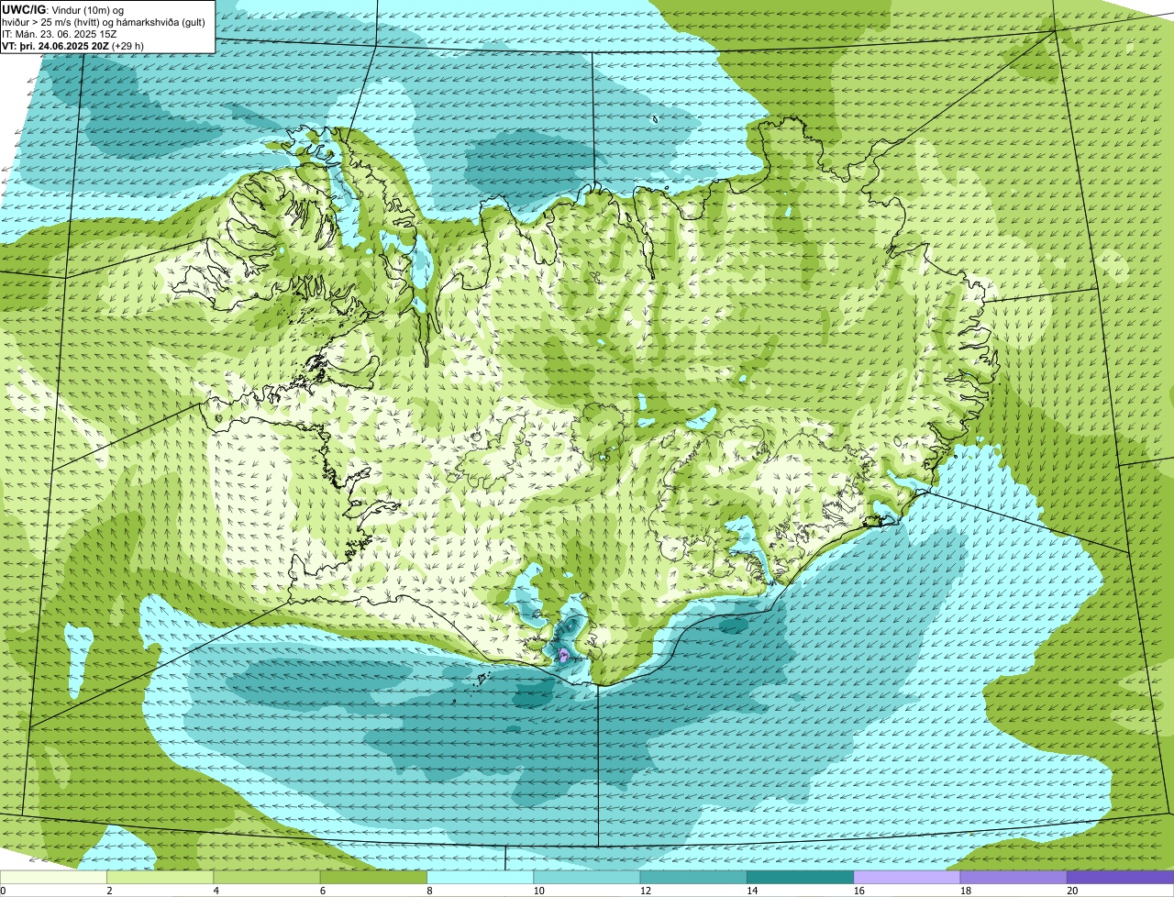Click the small island outline north of Iceland
This screenshot has height=897, width=1174.
[x=656, y=119]
